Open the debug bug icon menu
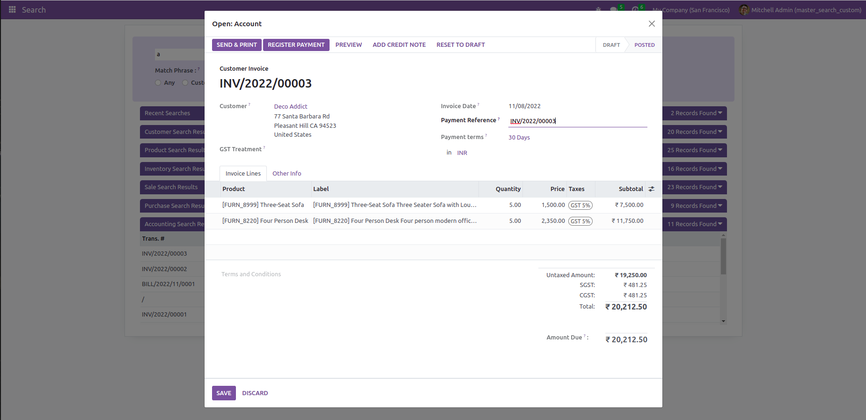Screen dimensions: 866x420 click(x=598, y=9)
